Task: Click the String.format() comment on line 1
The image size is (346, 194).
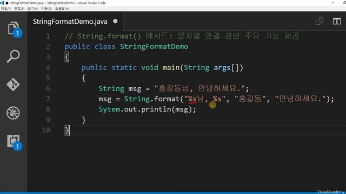Action: pyautogui.click(x=182, y=36)
